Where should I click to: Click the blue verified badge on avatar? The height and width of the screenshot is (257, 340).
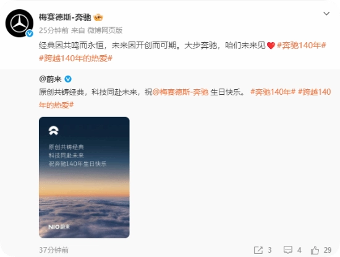30,33
